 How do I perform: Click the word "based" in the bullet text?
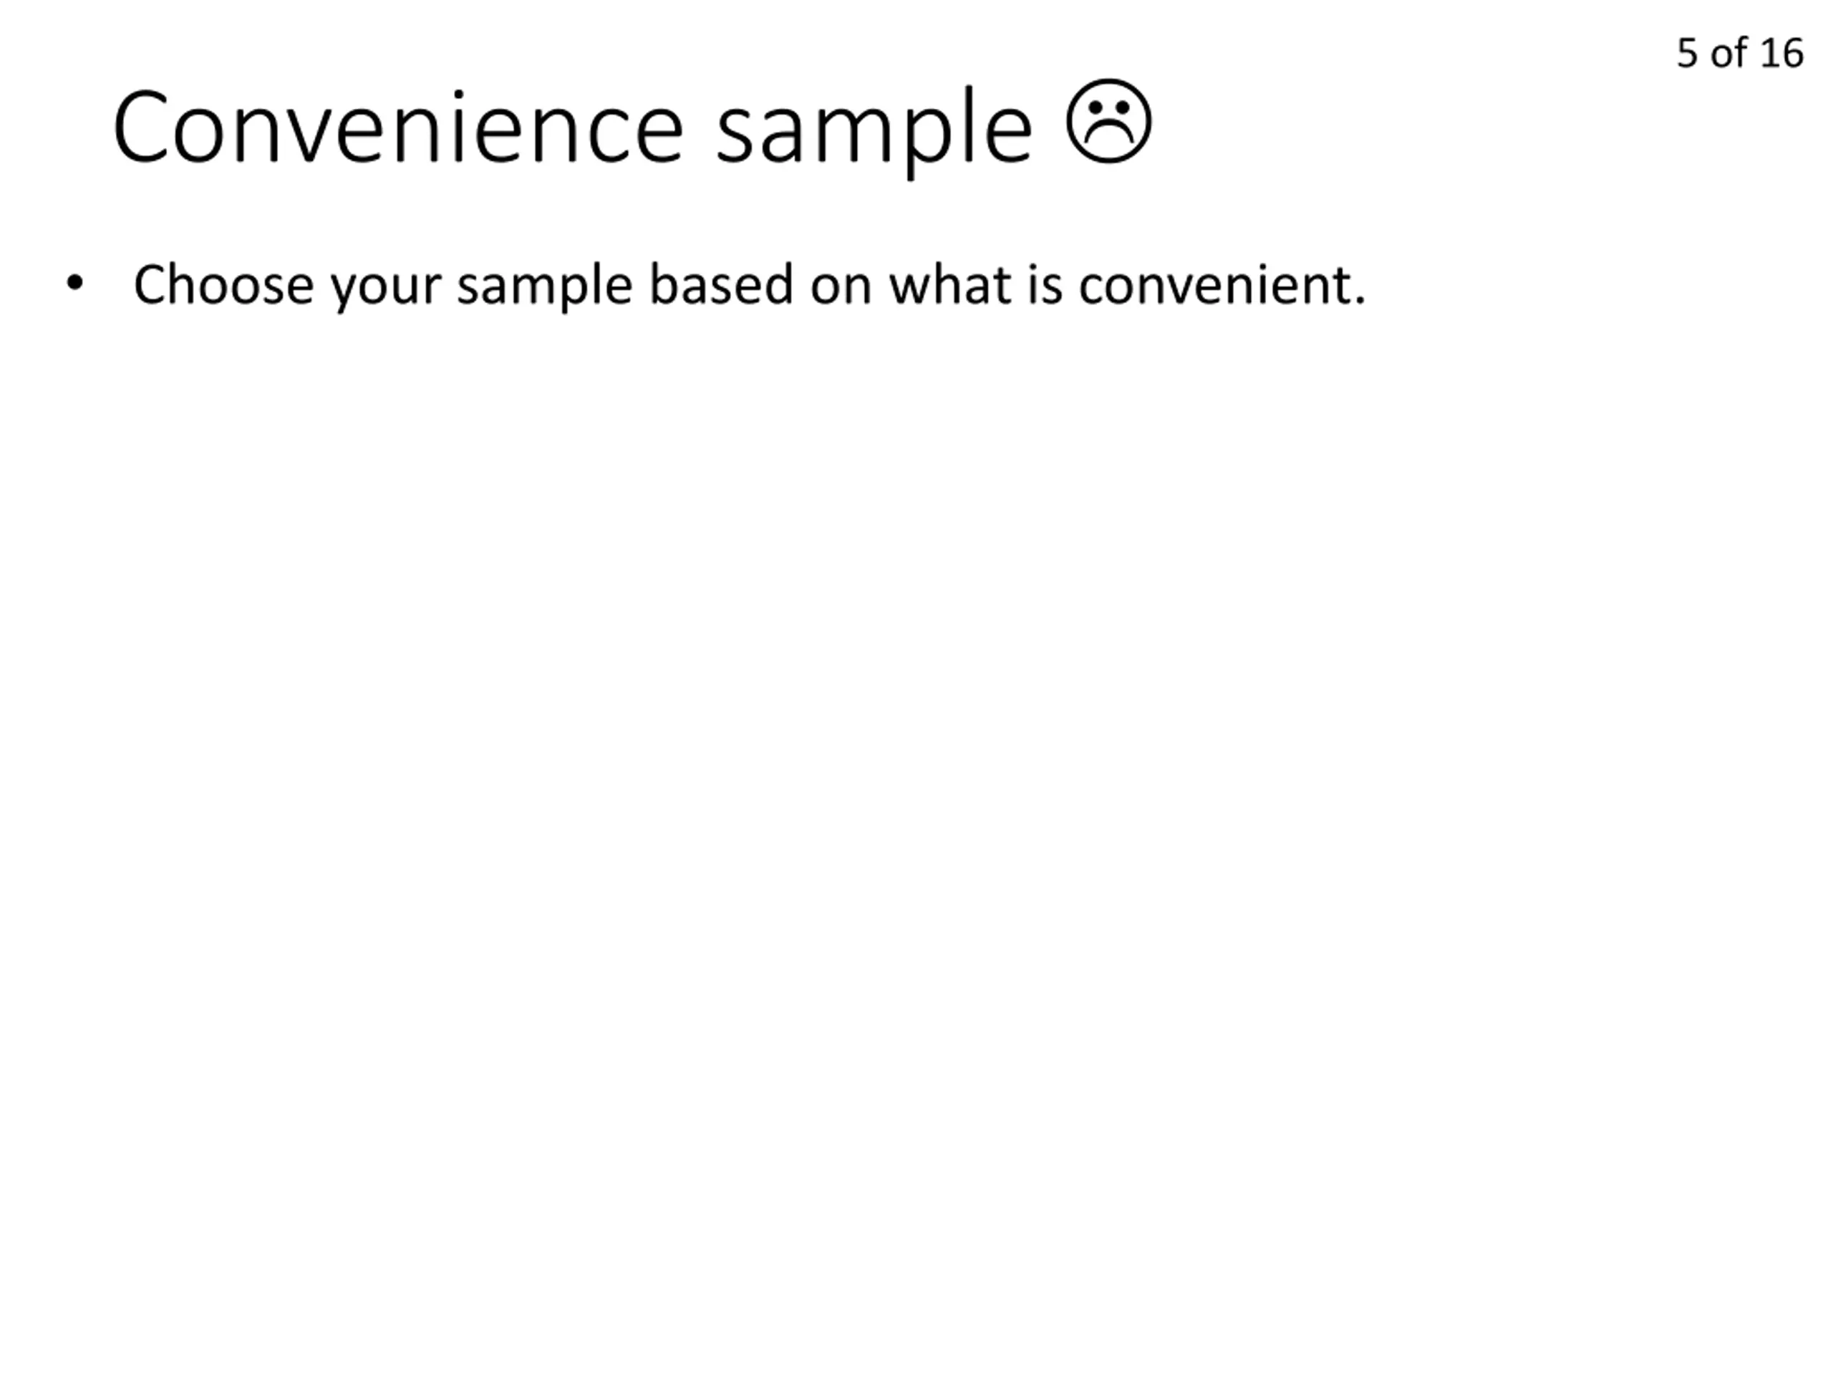pos(721,284)
